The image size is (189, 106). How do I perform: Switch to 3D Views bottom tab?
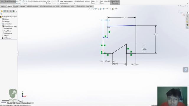[x=17, y=103]
